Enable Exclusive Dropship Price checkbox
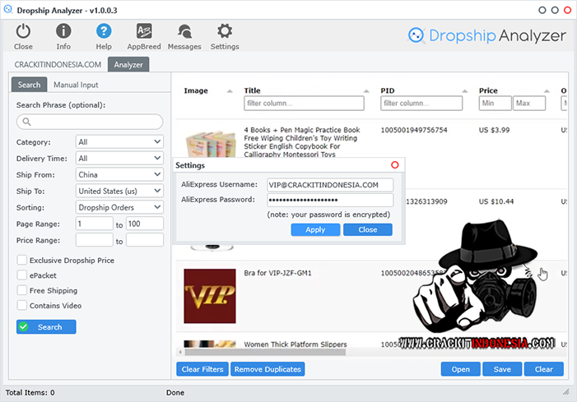This screenshot has width=577, height=402. pyautogui.click(x=21, y=261)
